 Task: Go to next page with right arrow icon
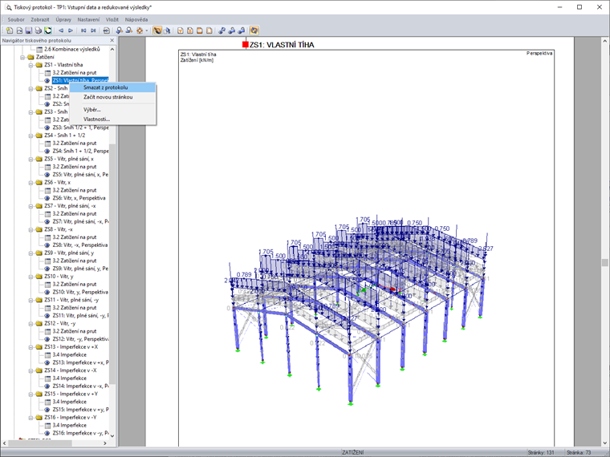pos(71,30)
